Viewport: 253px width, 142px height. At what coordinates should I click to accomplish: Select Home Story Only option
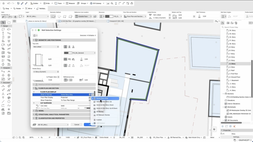click(x=105, y=98)
